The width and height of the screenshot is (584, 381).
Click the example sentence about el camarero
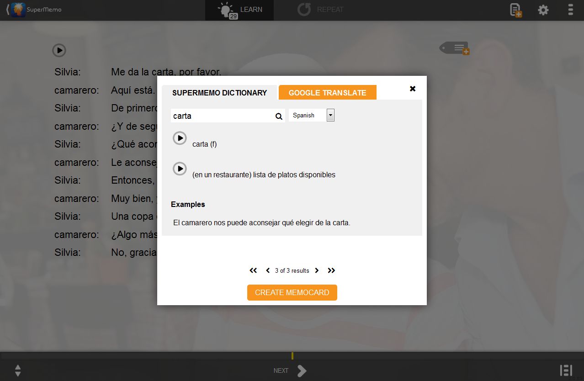coord(262,223)
